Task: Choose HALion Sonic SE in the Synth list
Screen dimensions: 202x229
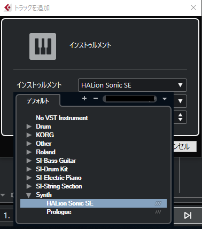Action: (x=94, y=203)
